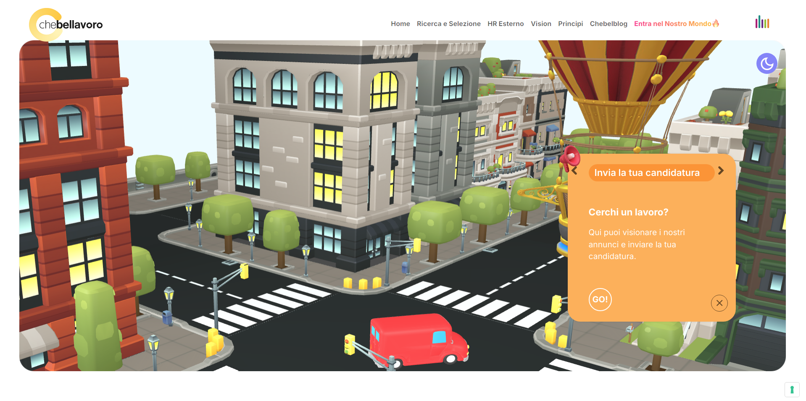Switch to dark mode with moon button

click(x=766, y=63)
